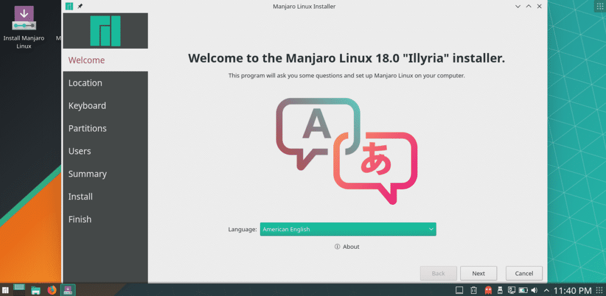Expand hidden system tray icons arrow

[546, 290]
